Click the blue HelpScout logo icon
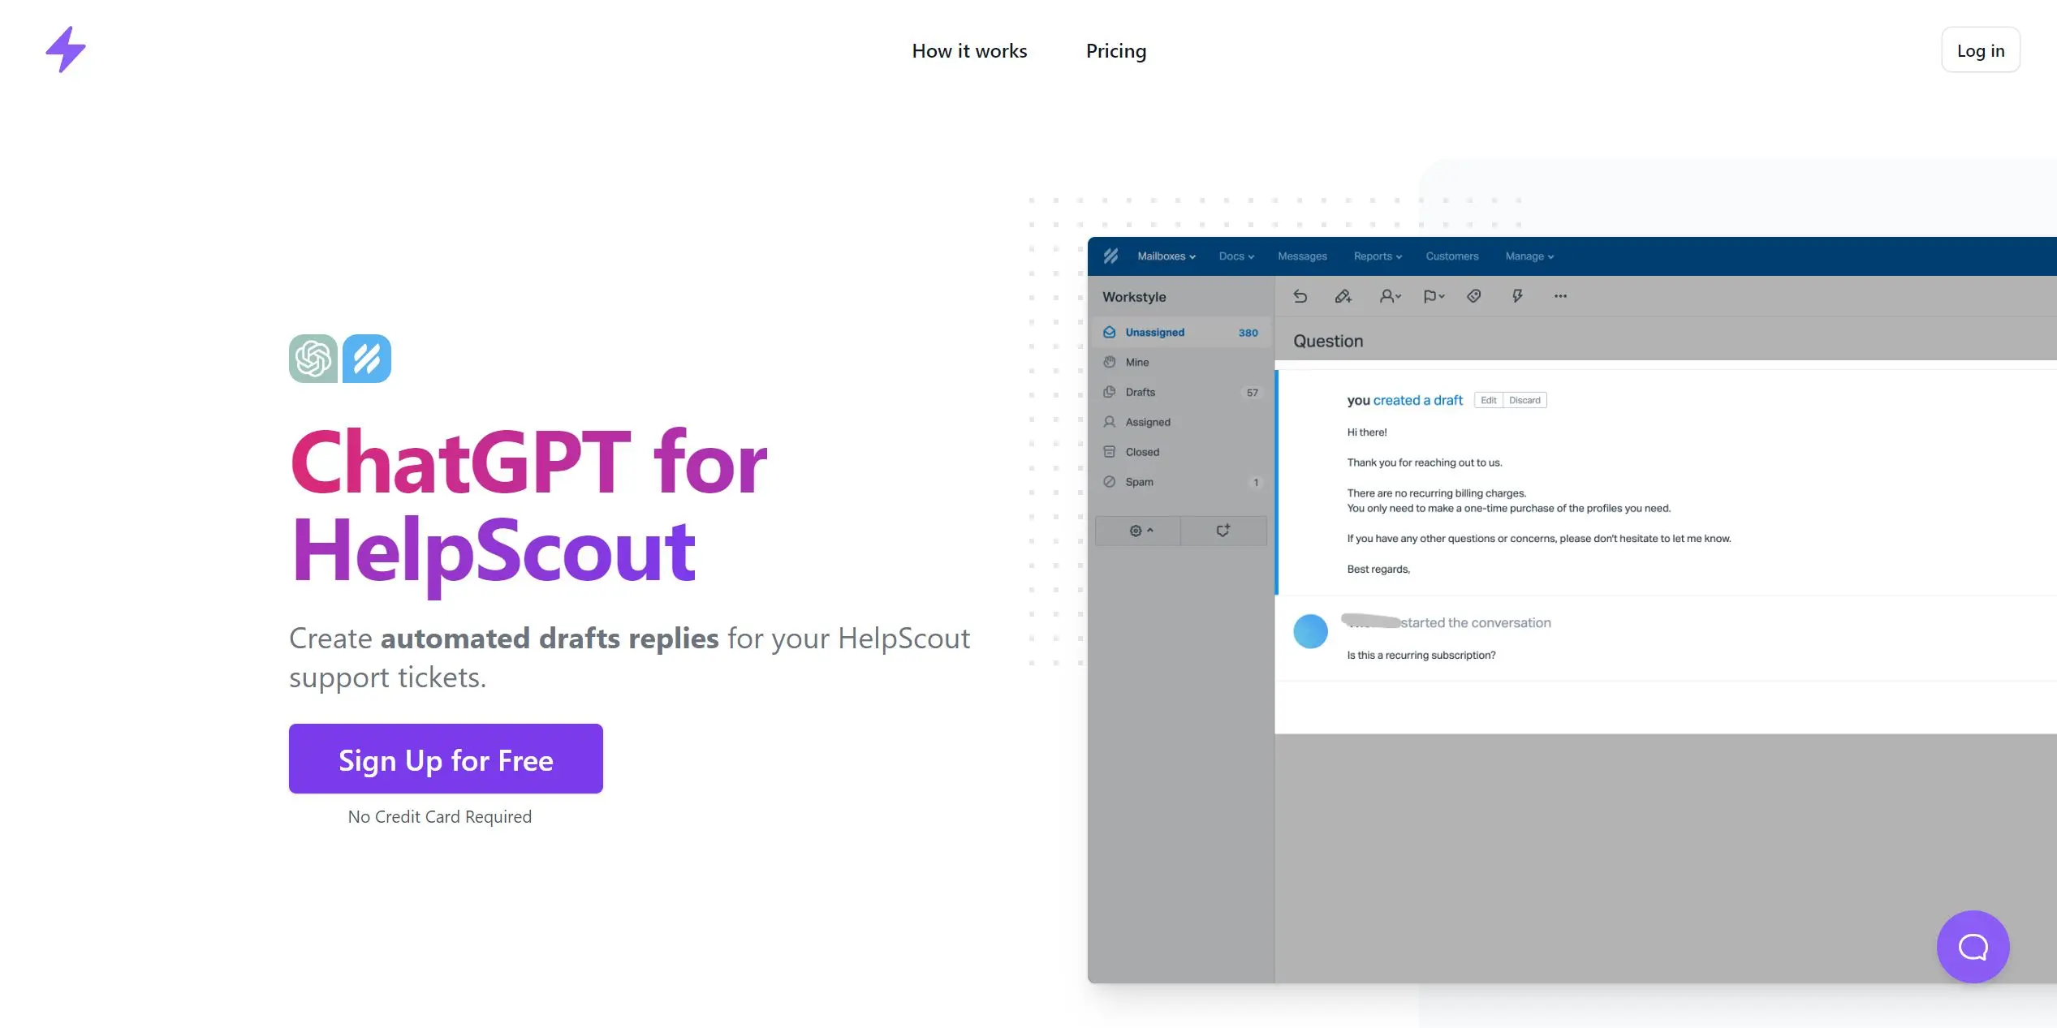2057x1028 pixels. [x=367, y=359]
